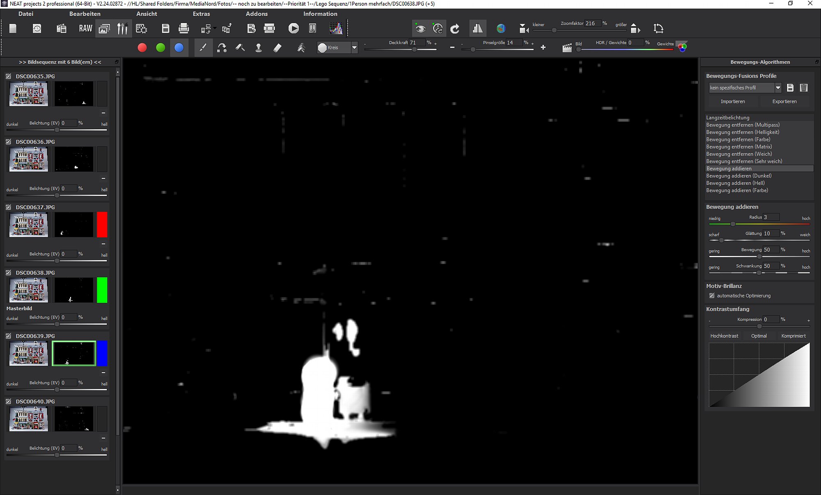Click the print icon in toolbar
Viewport: 821px width, 495px height.
coord(183,28)
